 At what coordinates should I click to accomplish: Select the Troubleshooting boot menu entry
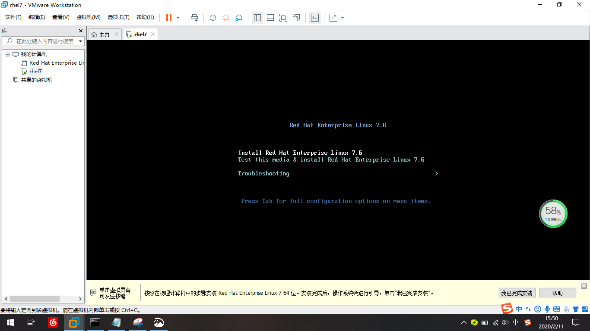(x=264, y=173)
